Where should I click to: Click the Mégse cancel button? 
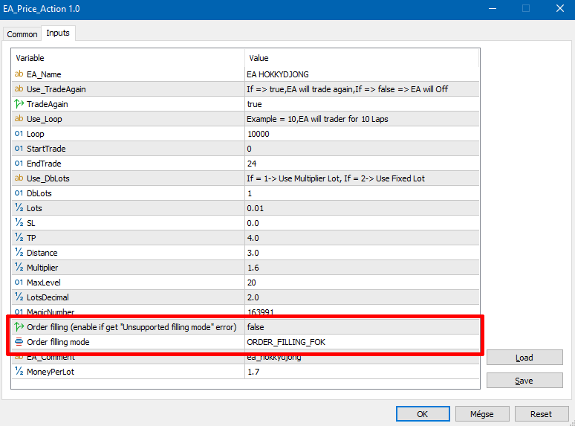click(x=482, y=414)
